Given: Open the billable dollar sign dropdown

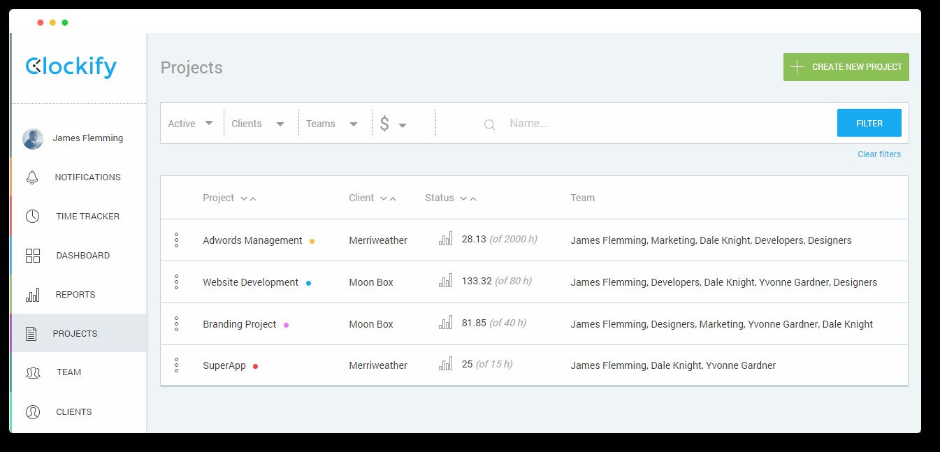Looking at the screenshot, I should tap(393, 124).
